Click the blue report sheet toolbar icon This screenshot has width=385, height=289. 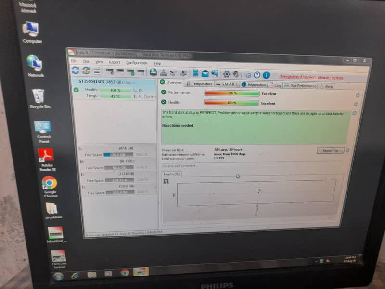[x=195, y=73]
